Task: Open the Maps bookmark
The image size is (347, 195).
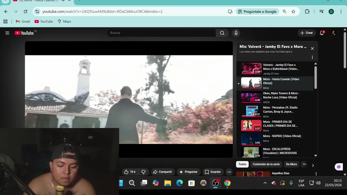Action: [x=64, y=21]
